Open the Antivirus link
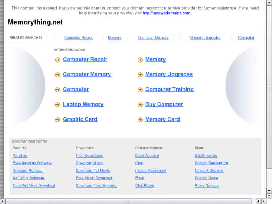The height and width of the screenshot is (204, 272). tap(20, 156)
